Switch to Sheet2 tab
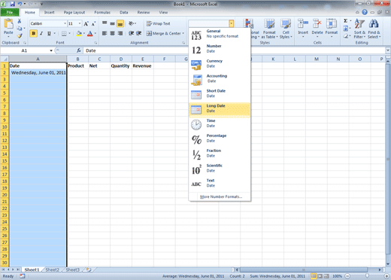391x280 pixels. tap(53, 269)
